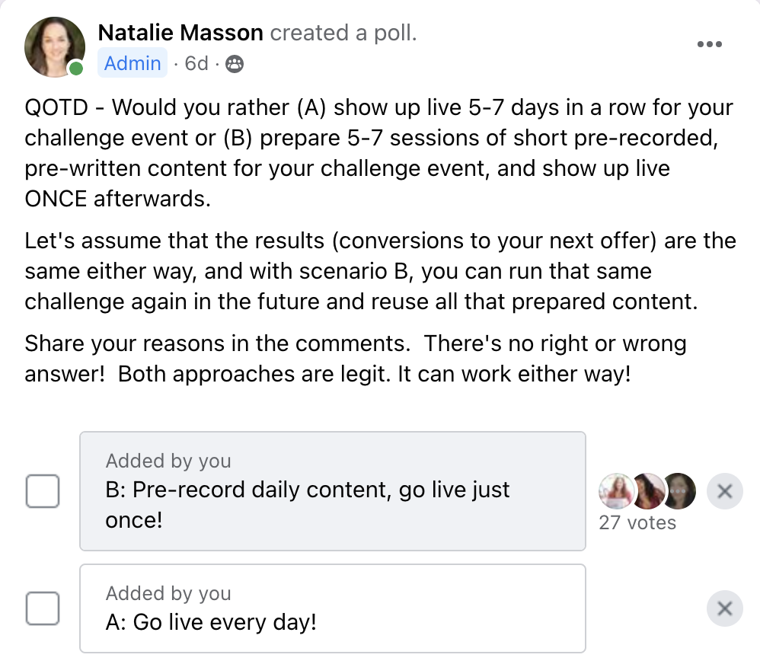760x661 pixels.
Task: Open Natalie Masson's profile picture
Action: point(55,47)
